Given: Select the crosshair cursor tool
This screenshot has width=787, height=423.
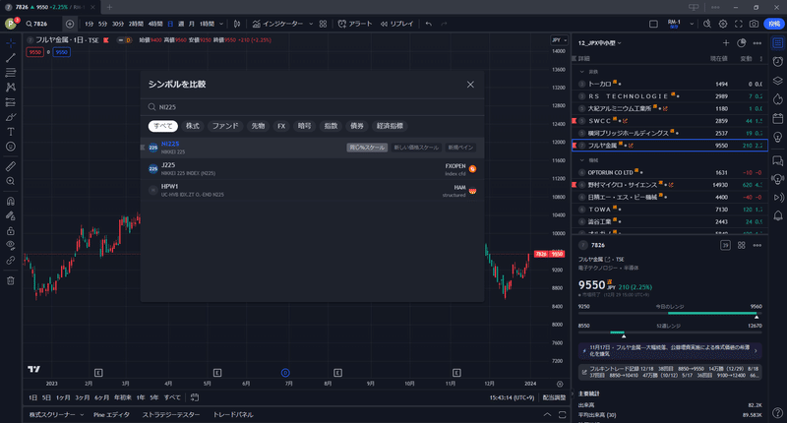Looking at the screenshot, I should (11, 43).
